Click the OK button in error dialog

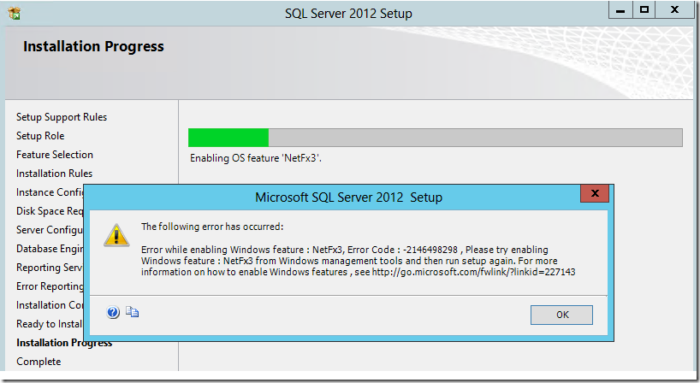point(561,315)
